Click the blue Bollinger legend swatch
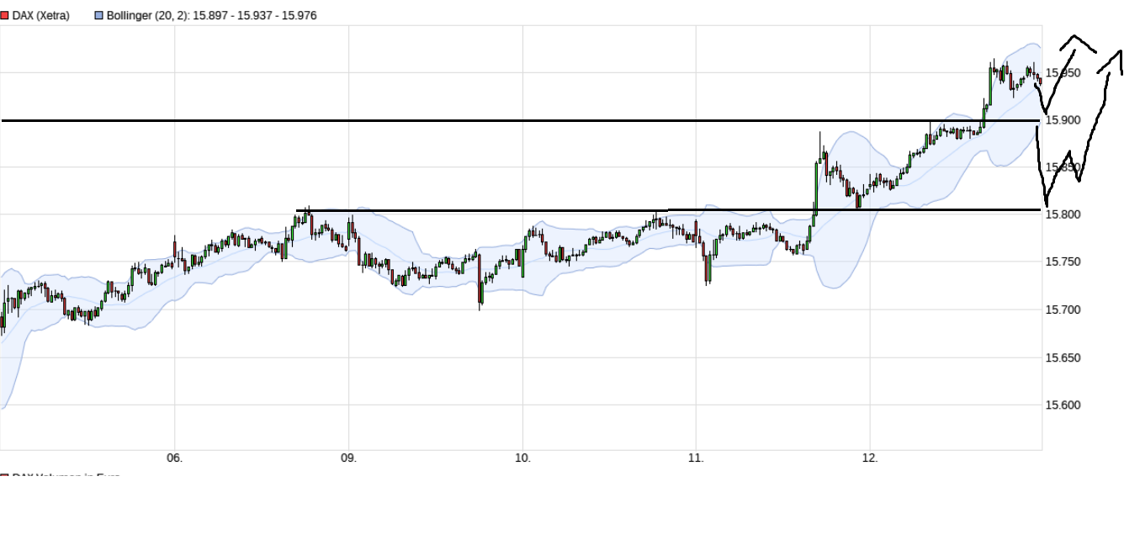Viewport: 1124px width, 545px height. tap(99, 15)
